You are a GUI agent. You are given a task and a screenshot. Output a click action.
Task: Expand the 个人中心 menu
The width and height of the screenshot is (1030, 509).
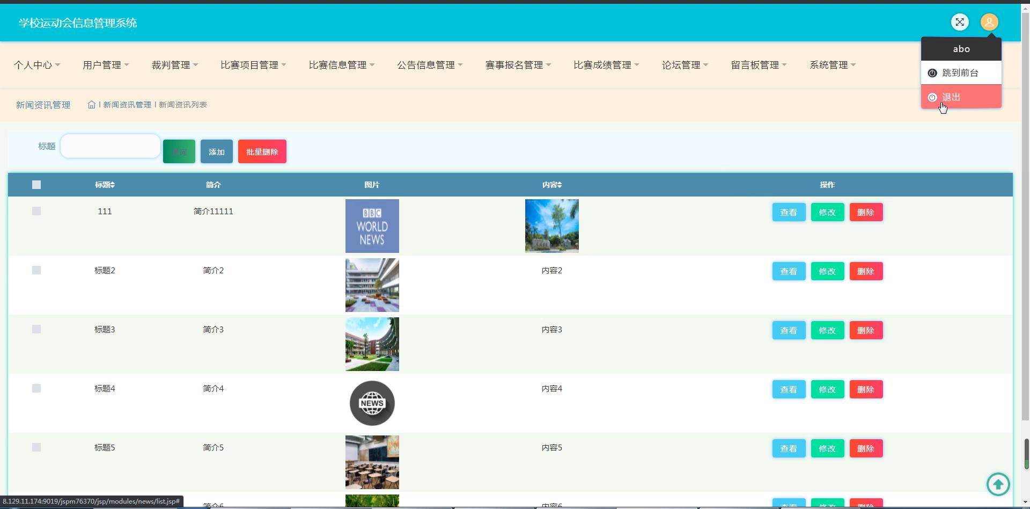point(37,65)
